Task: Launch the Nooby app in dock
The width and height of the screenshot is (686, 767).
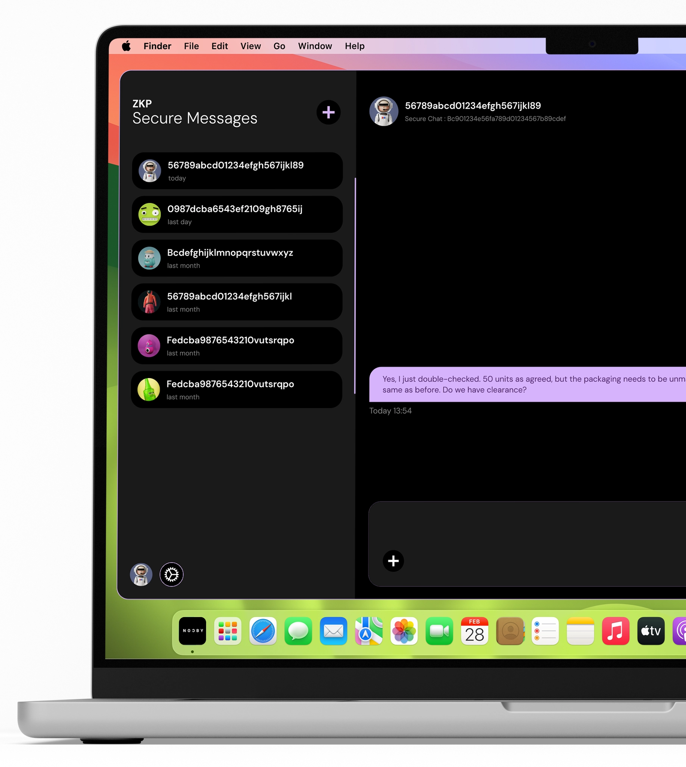Action: click(192, 631)
